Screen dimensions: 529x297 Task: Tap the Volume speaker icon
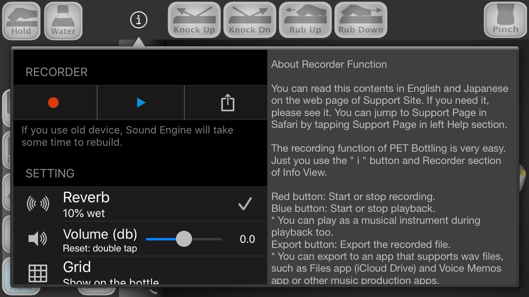pyautogui.click(x=38, y=239)
